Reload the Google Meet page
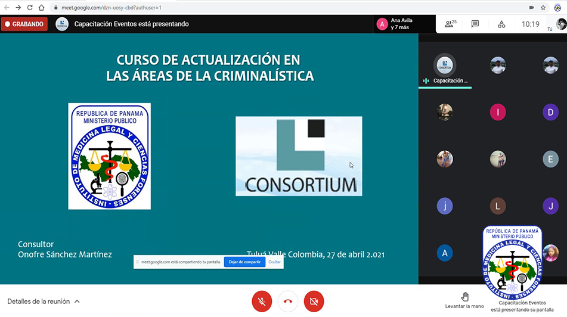This screenshot has height=317, width=567. point(30,8)
